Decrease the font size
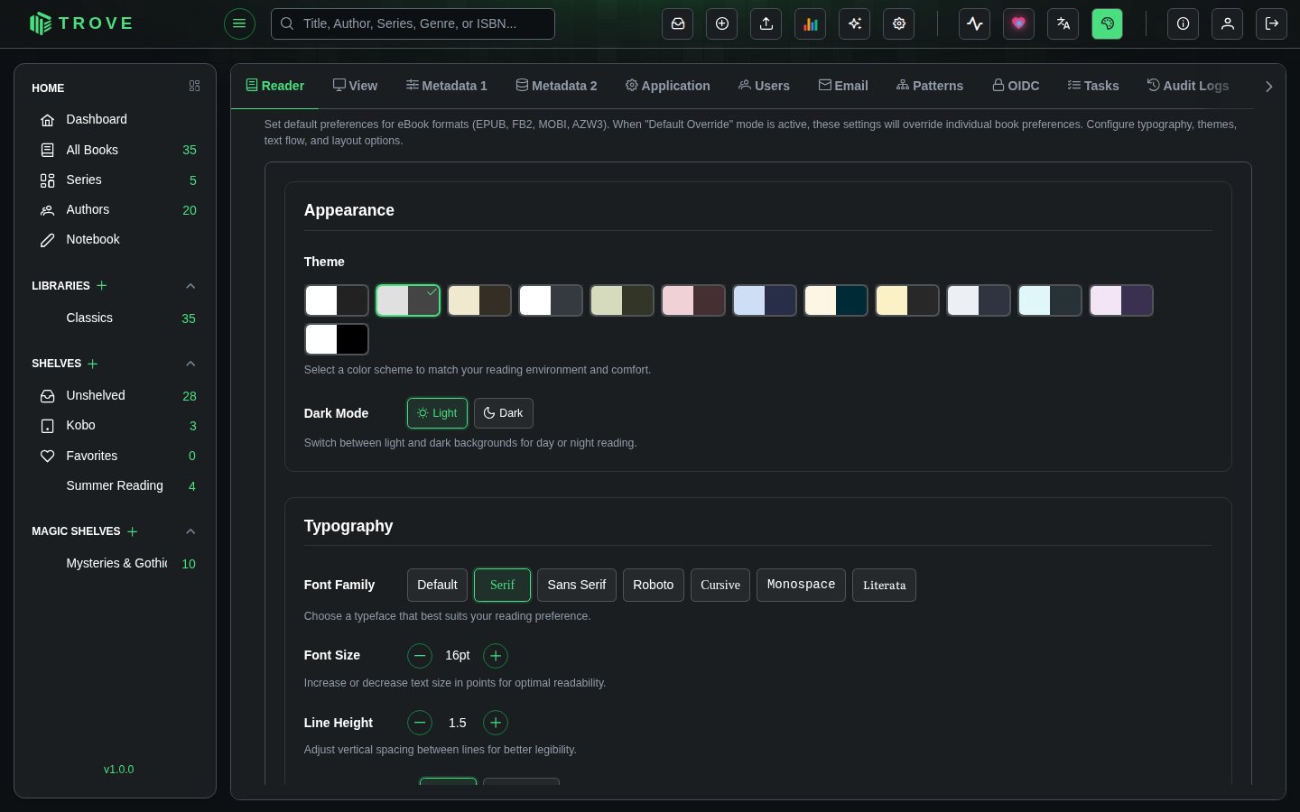Viewport: 1300px width, 812px height. (420, 656)
